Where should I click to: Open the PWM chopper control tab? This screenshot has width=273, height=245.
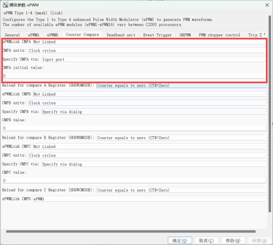[x=219, y=35]
